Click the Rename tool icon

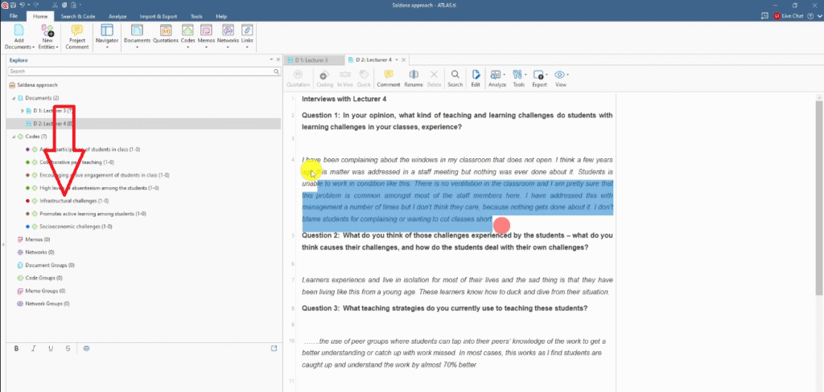[x=414, y=76]
